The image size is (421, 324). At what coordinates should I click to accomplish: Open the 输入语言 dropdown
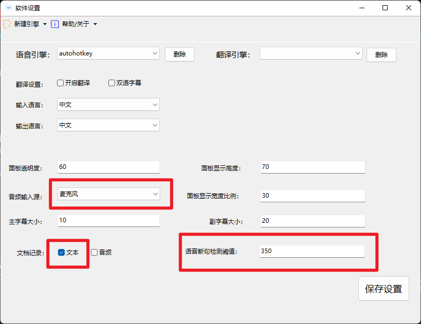pyautogui.click(x=108, y=104)
